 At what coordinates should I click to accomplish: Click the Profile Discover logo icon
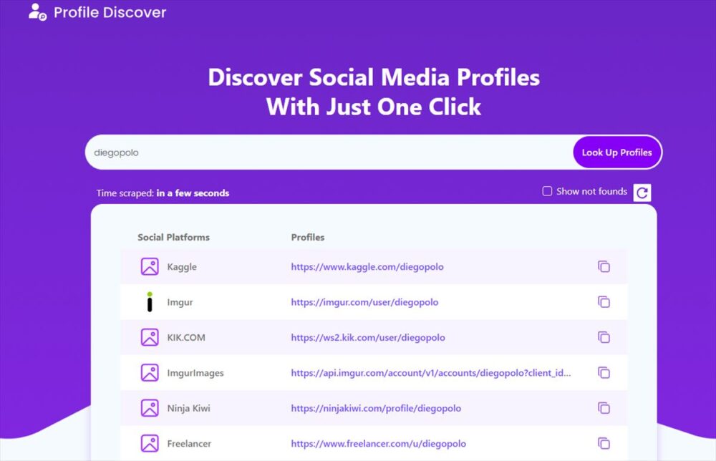click(x=37, y=12)
